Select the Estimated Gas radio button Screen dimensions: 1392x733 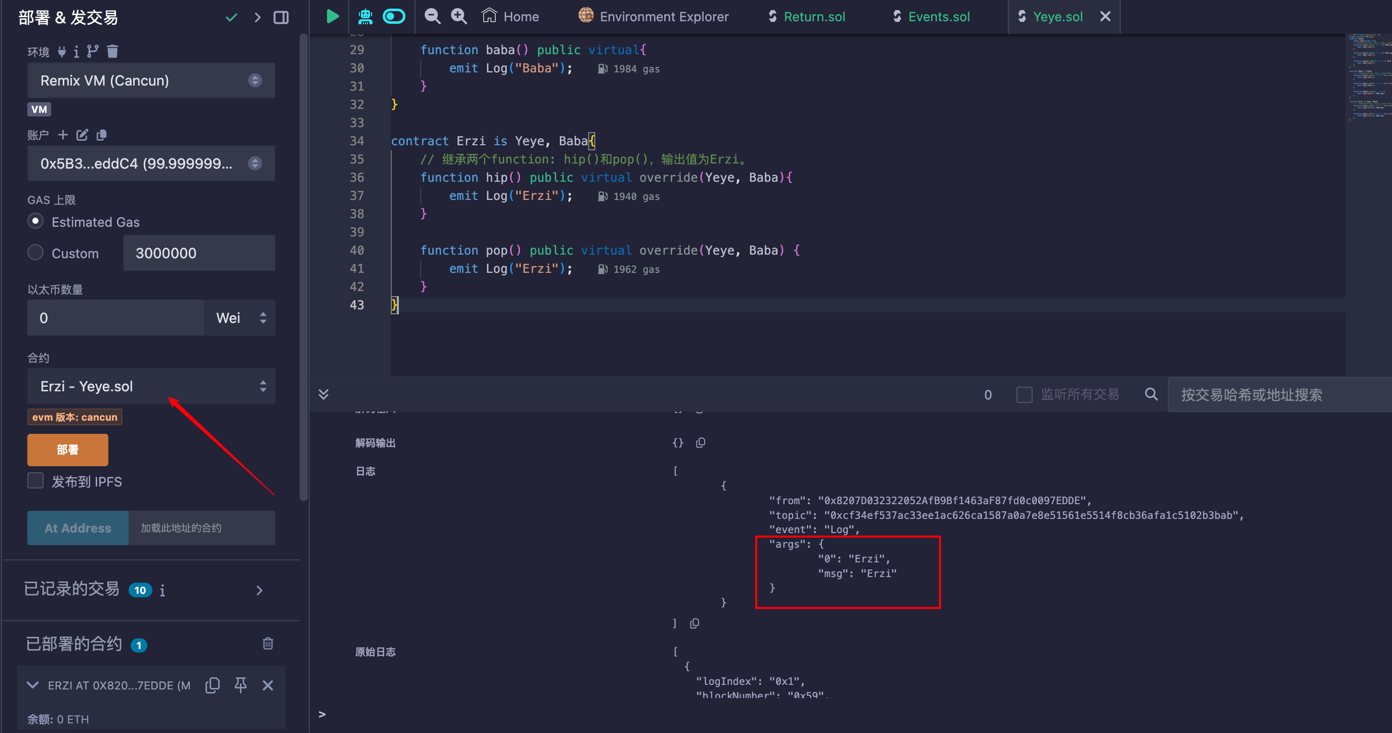click(35, 221)
